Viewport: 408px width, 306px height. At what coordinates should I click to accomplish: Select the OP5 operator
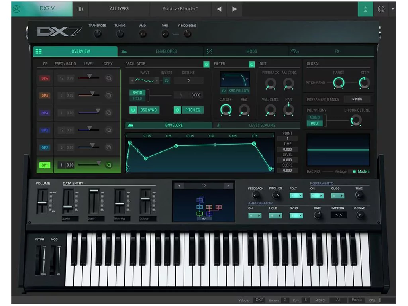point(45,96)
